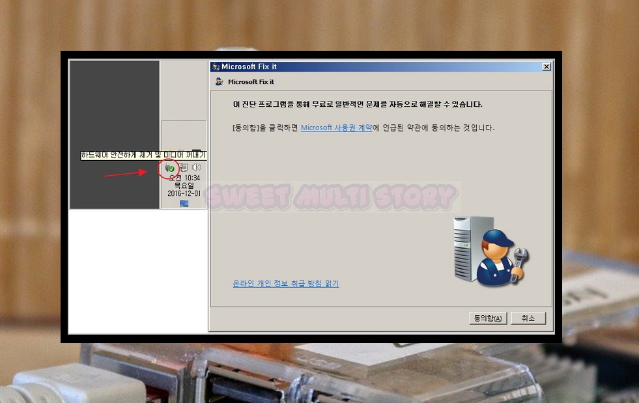The image size is (639, 403).
Task: Click the Microsoft Fix it title bar icon
Action: 216,66
